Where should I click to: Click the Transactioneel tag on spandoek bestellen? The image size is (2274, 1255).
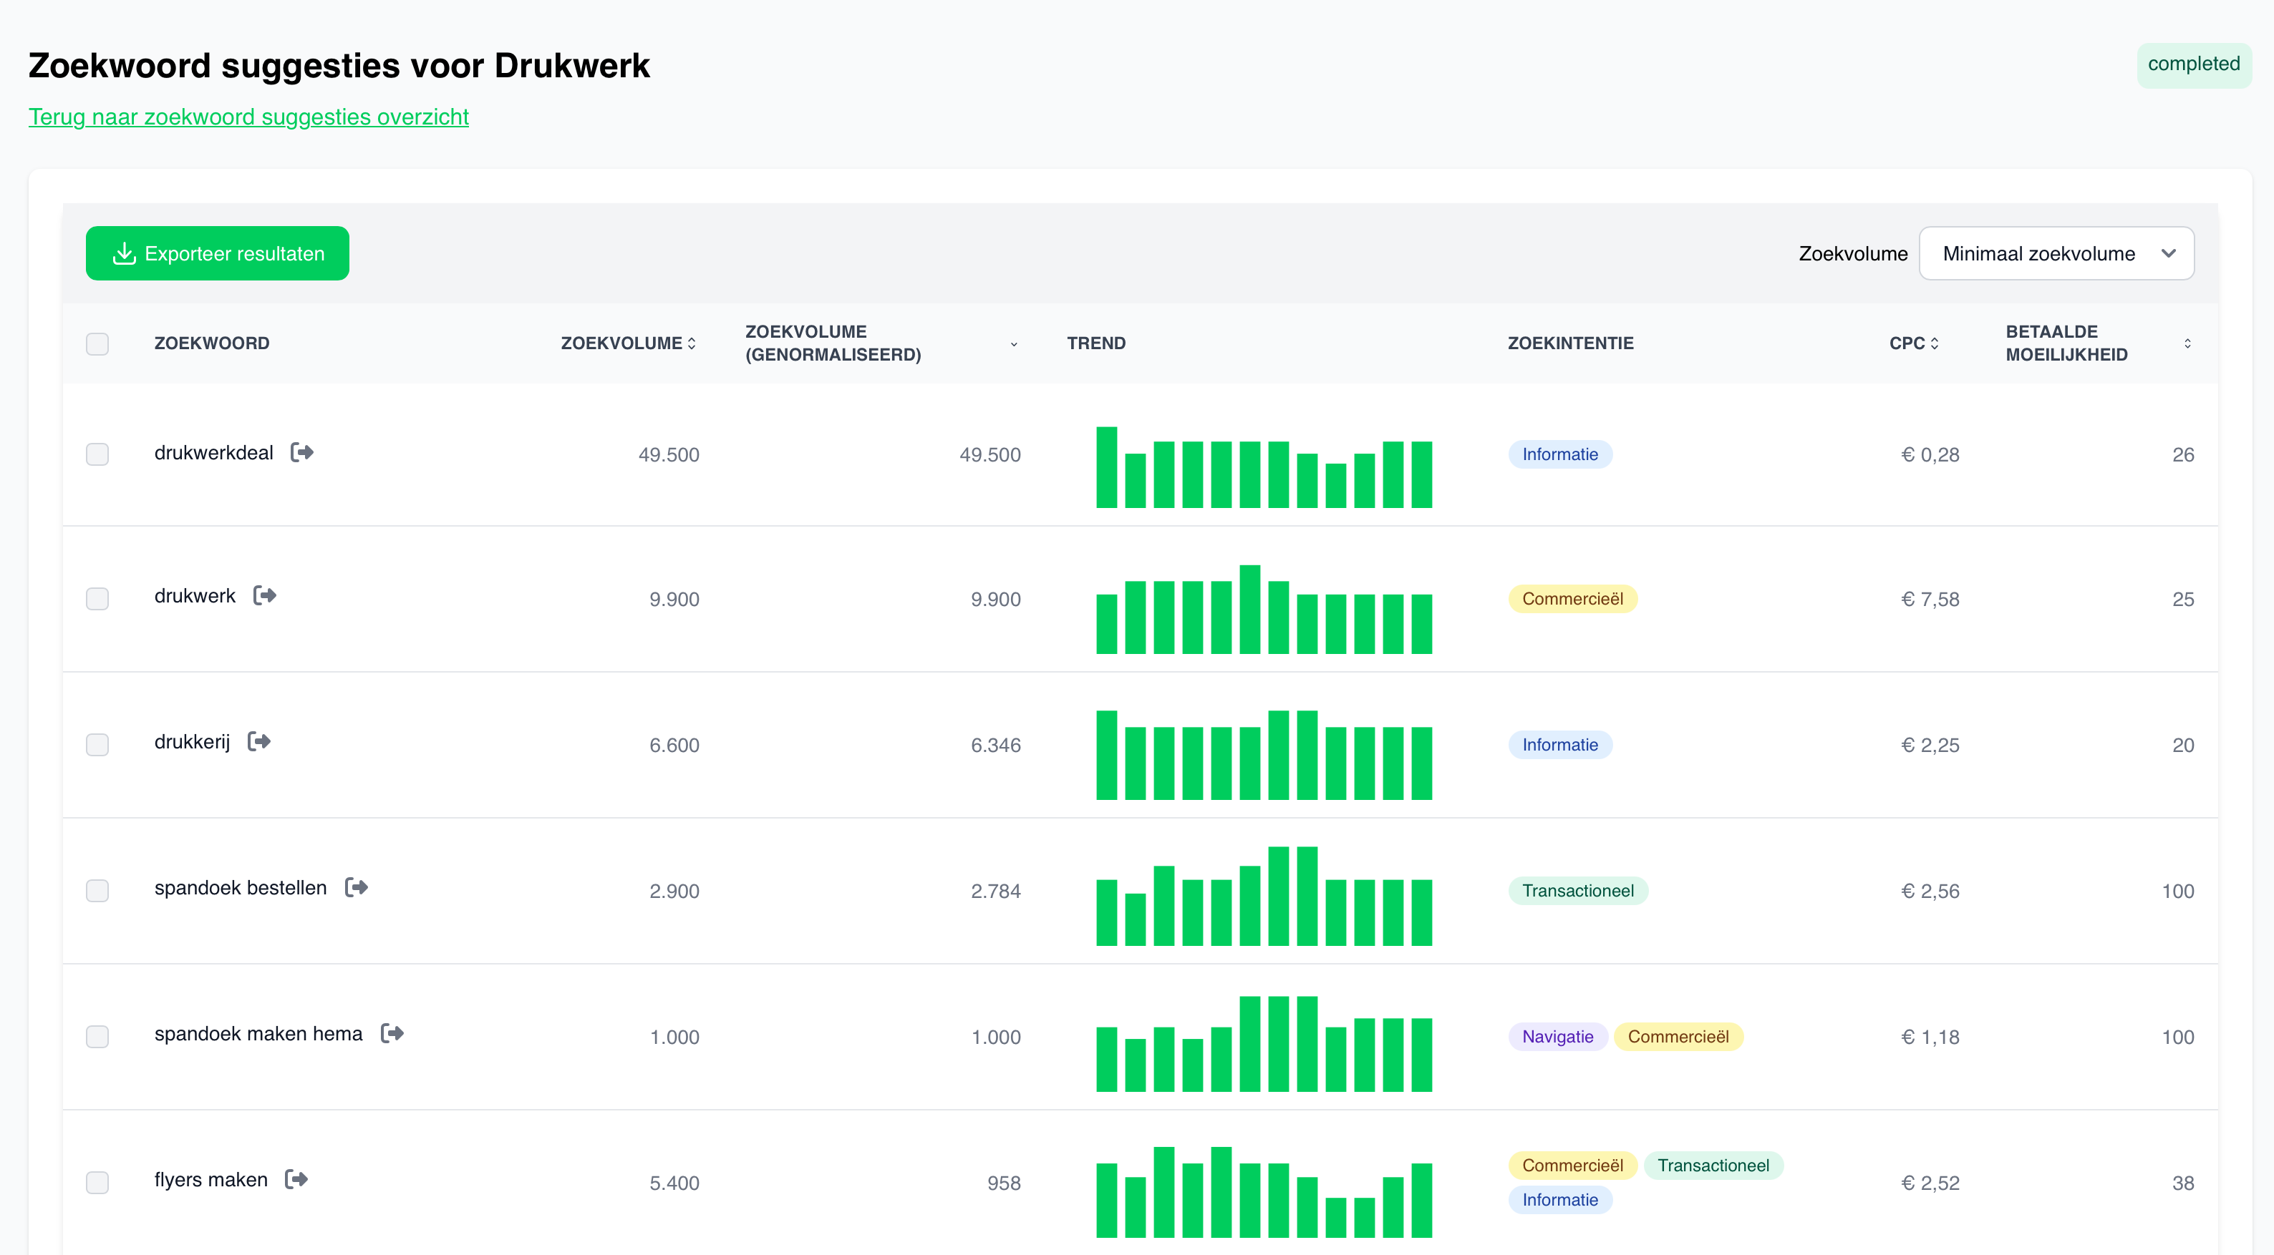1577,891
